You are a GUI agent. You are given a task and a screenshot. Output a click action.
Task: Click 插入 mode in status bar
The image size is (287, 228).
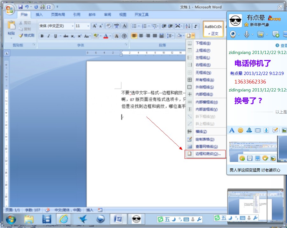(x=90, y=210)
